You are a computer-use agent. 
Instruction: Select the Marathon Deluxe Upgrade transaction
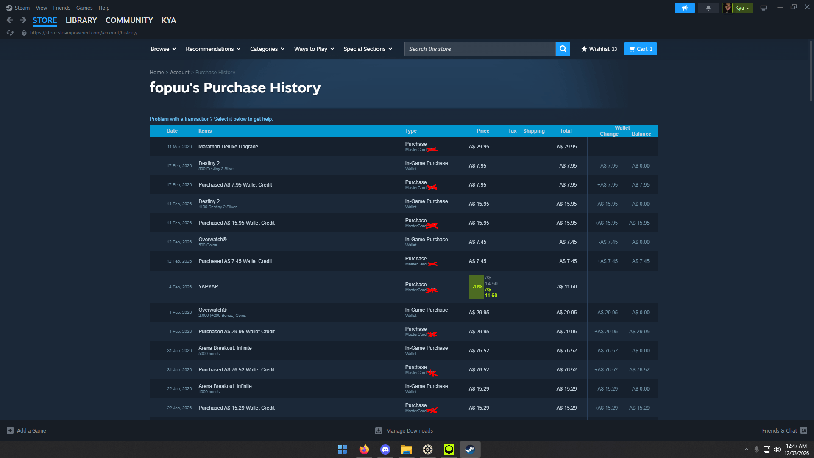pos(228,147)
